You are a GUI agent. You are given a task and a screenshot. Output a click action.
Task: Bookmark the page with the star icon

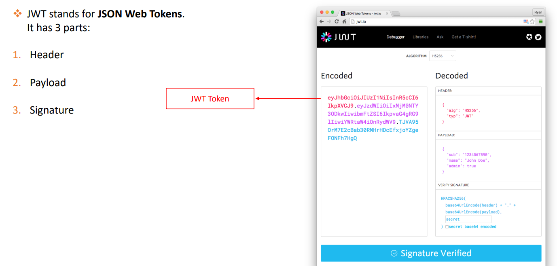click(x=532, y=21)
